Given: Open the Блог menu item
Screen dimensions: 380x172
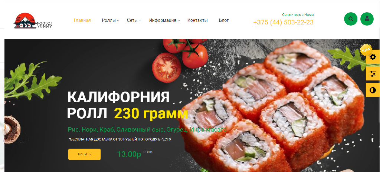Looking at the screenshot, I should point(224,20).
